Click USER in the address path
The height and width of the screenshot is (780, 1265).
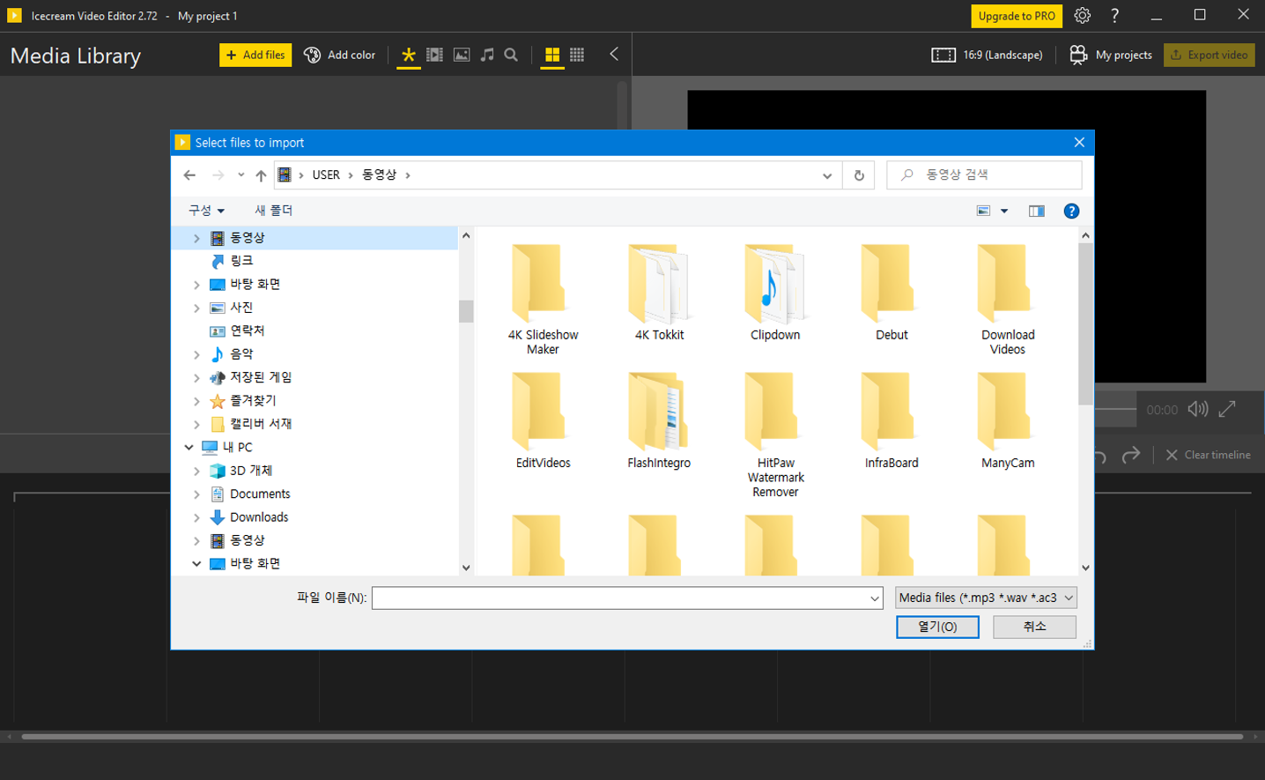coord(326,175)
